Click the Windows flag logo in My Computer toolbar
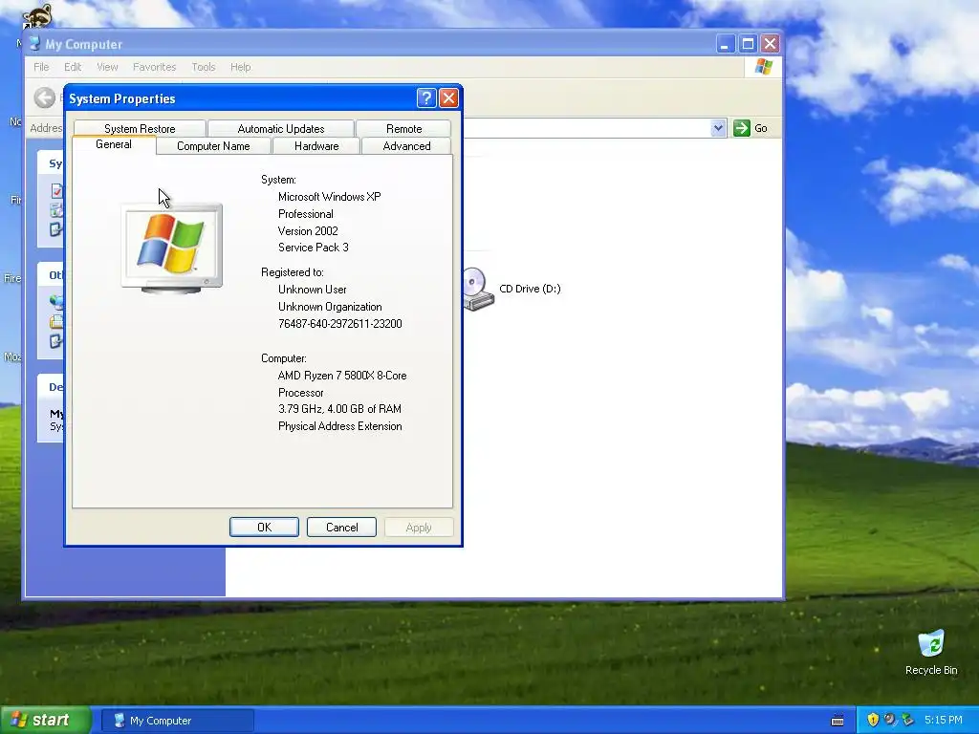 (x=763, y=67)
